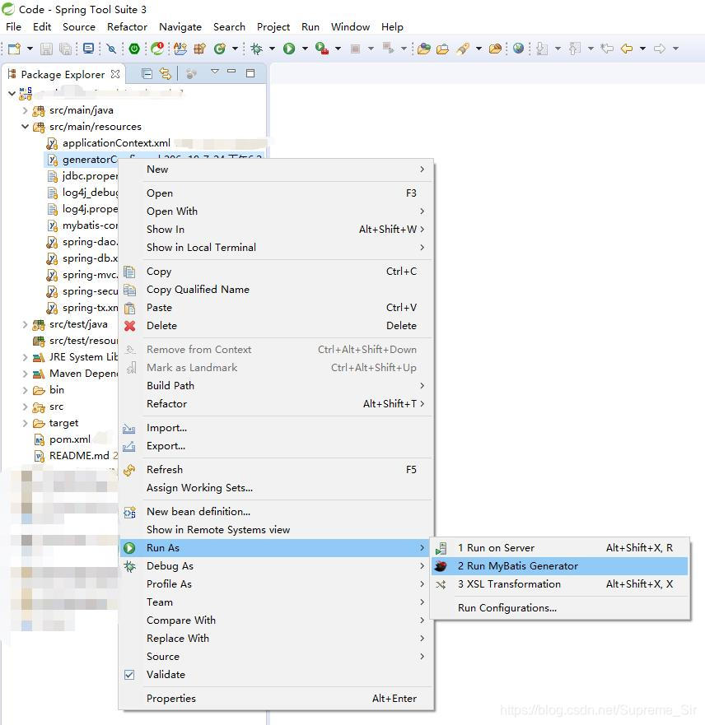Choose New bean definition... in context menu

[x=276, y=512]
